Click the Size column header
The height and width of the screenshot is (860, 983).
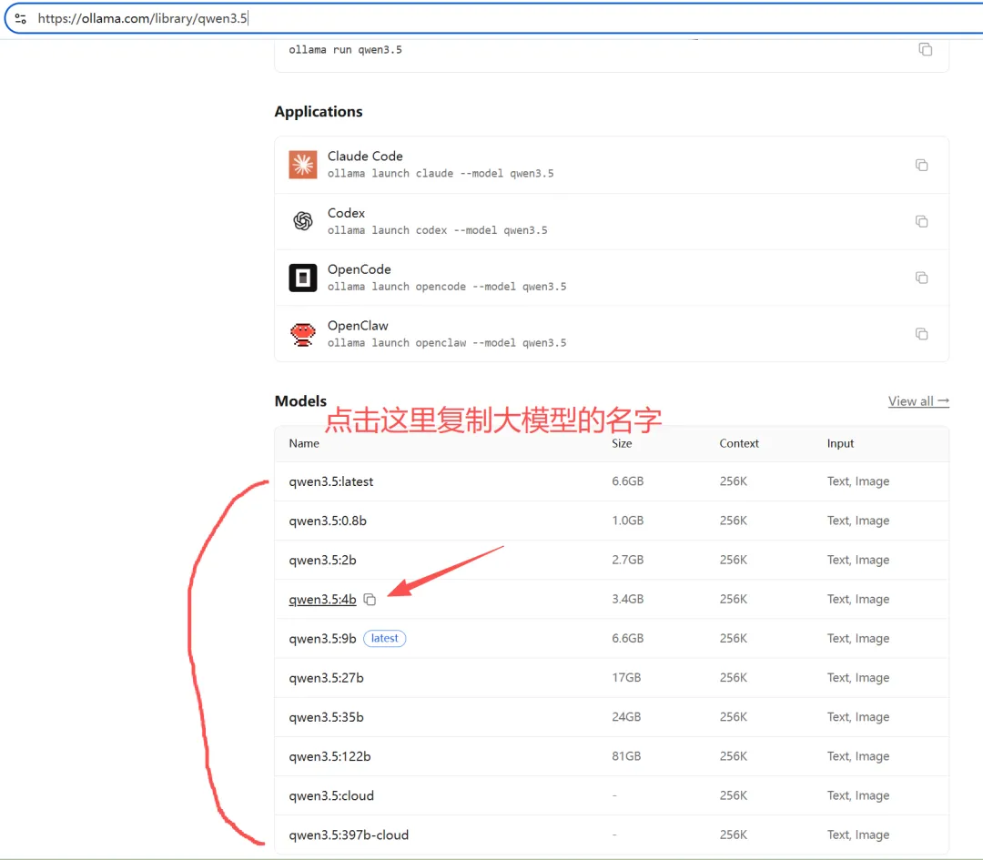click(622, 443)
